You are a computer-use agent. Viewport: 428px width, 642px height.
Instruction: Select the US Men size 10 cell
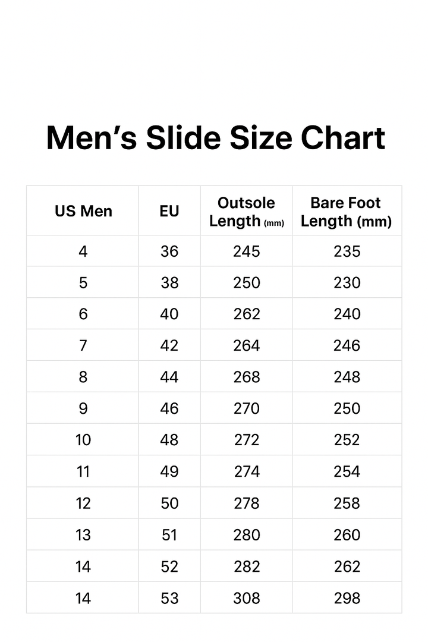(x=83, y=440)
